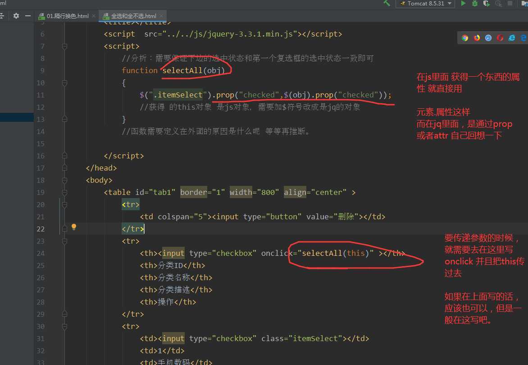Viewport: 528px width, 365px height.
Task: Click fold marker beside </tr> line 29
Action: [65, 314]
